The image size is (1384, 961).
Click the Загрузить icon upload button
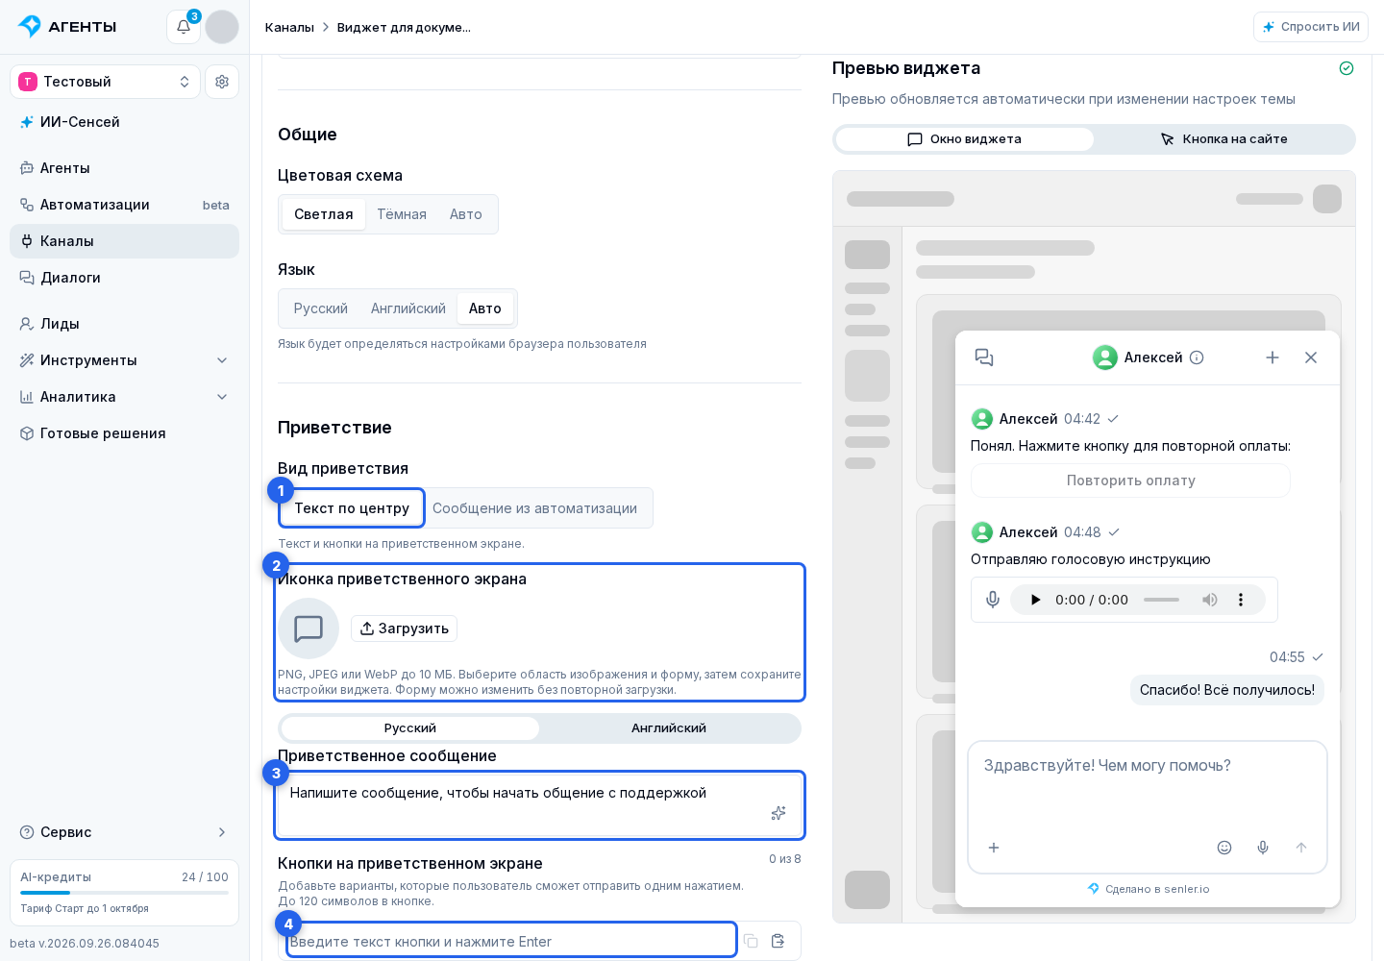pos(404,628)
